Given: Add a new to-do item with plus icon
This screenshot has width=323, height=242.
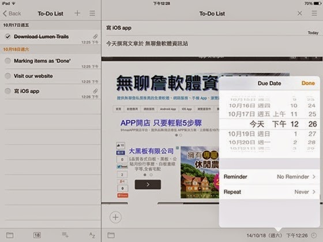Looking at the screenshot, I should tap(77, 13).
